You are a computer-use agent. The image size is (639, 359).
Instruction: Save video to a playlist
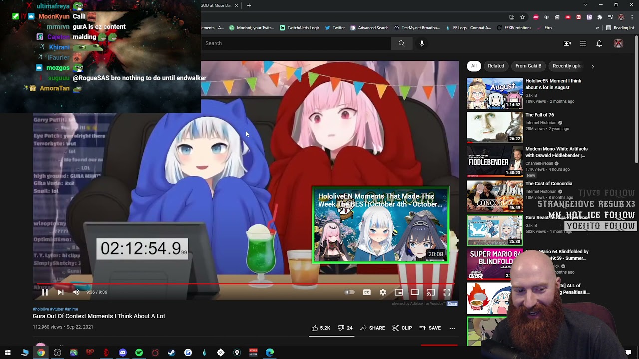click(430, 328)
